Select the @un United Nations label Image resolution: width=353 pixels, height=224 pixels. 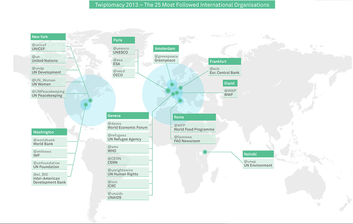[x=48, y=59]
